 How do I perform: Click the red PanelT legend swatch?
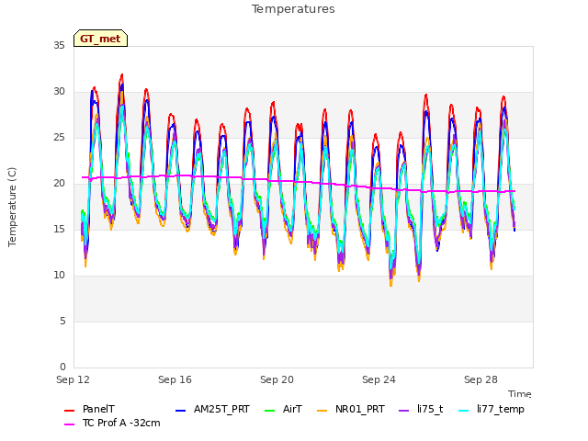[70, 411]
